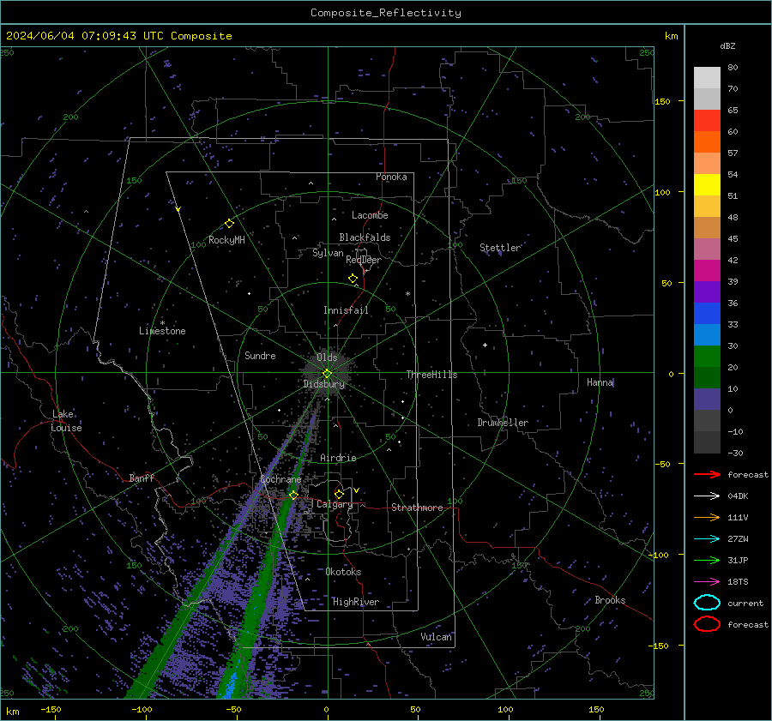Select the 31JP legend label
The width and height of the screenshot is (772, 721).
pos(738,560)
